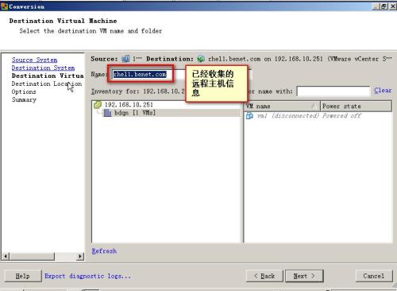Click the destination vCenter icon in header

tap(201, 59)
